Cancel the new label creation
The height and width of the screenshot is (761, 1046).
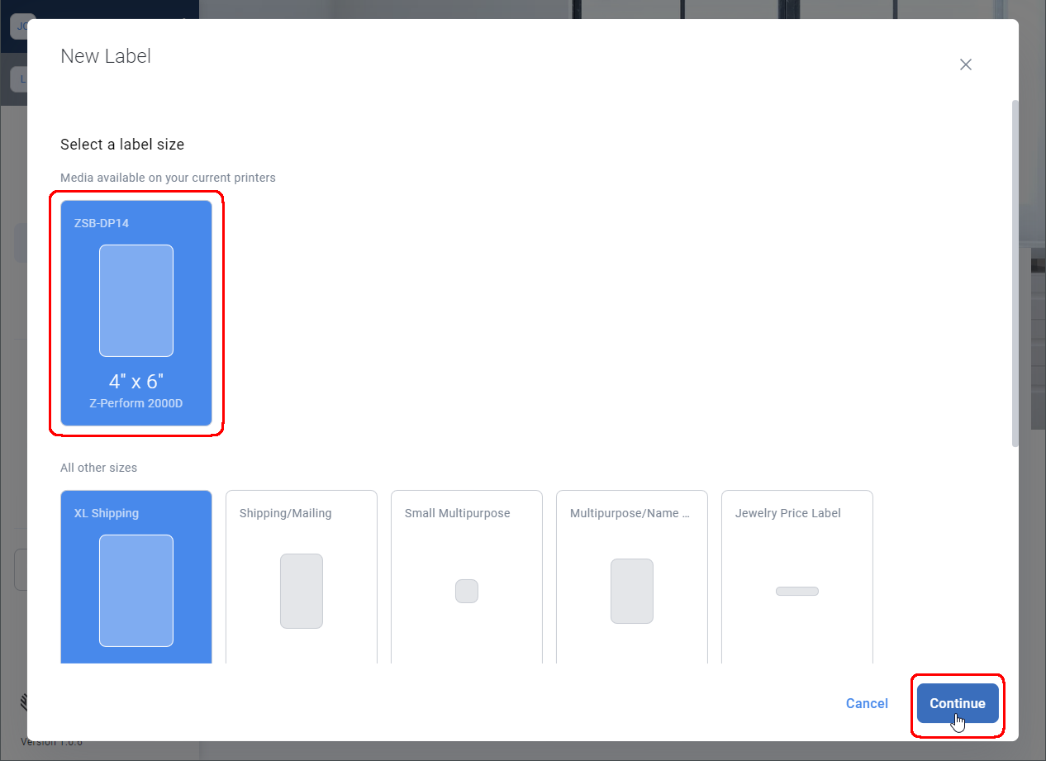(x=867, y=703)
